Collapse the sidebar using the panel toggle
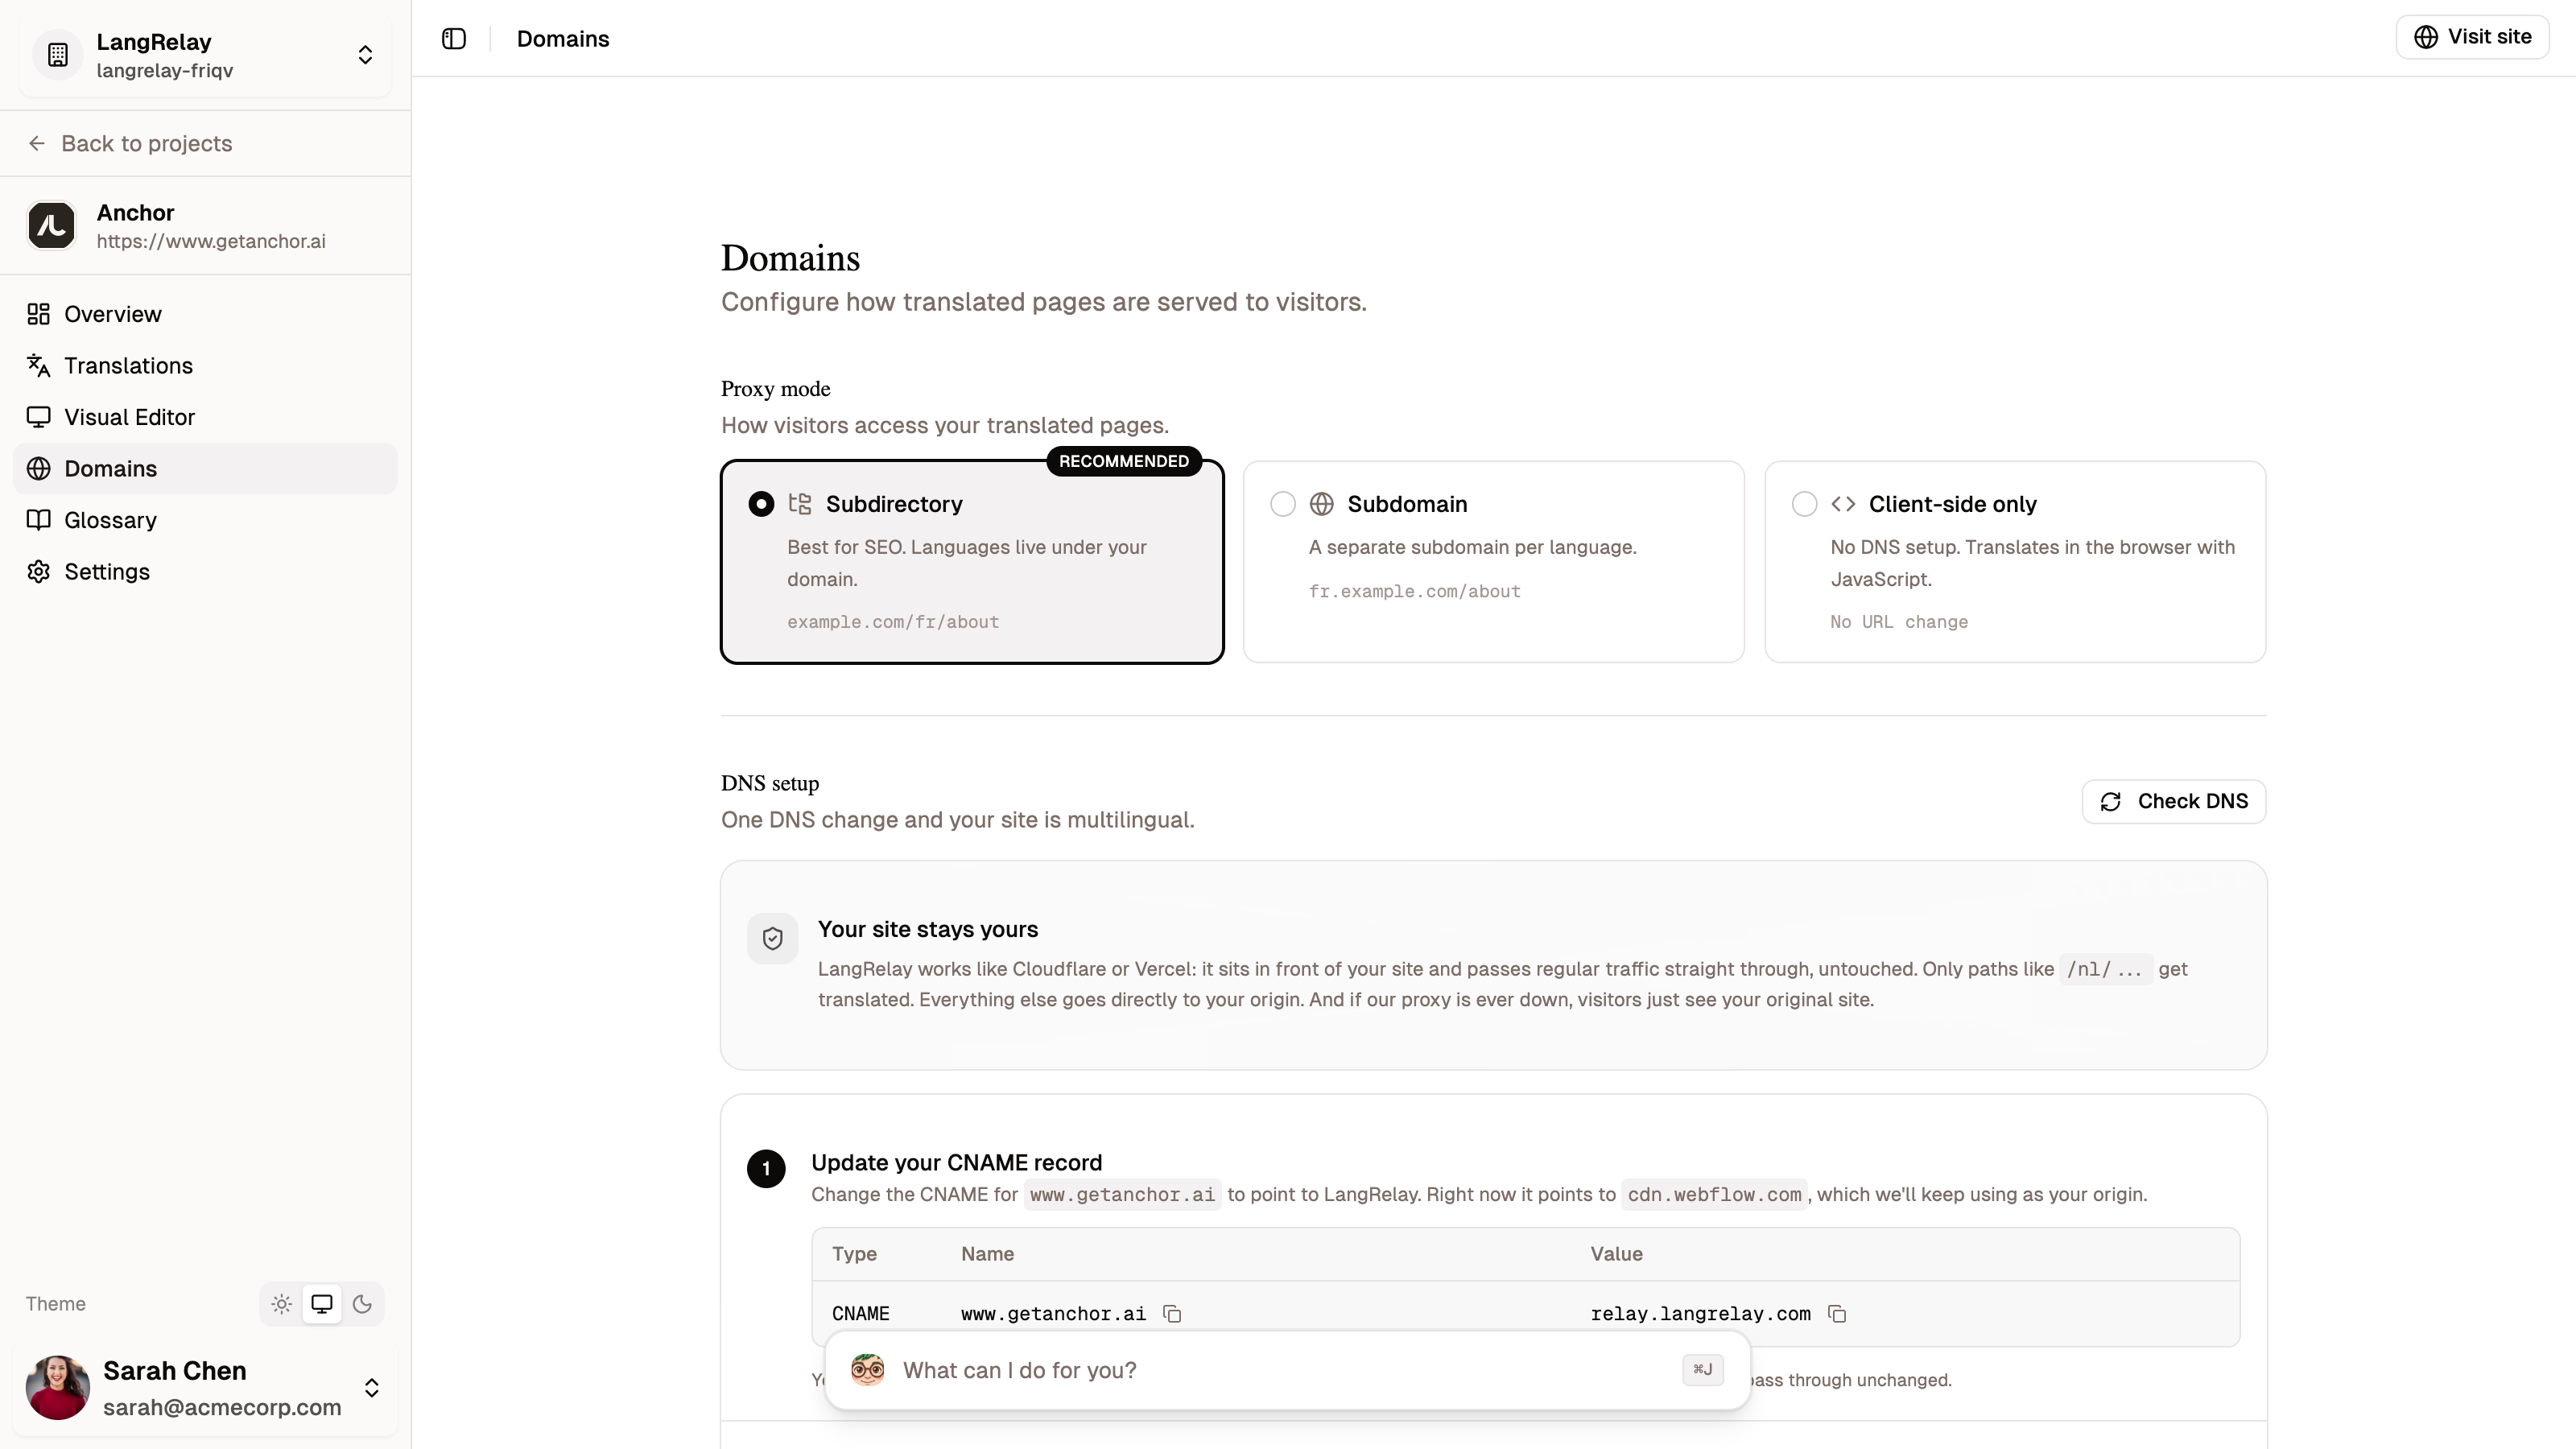This screenshot has height=1449, width=2576. [x=453, y=38]
